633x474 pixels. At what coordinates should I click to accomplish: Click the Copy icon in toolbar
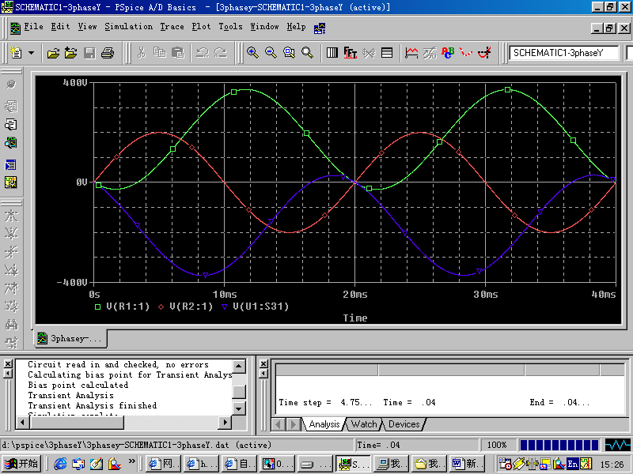point(160,52)
